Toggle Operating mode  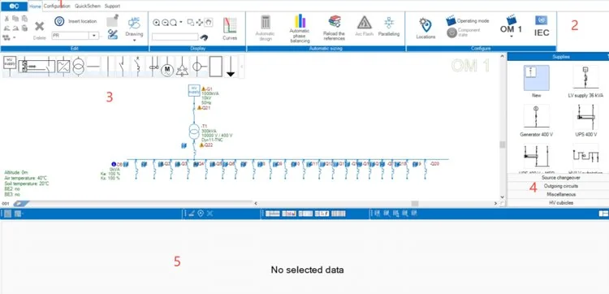(468, 20)
